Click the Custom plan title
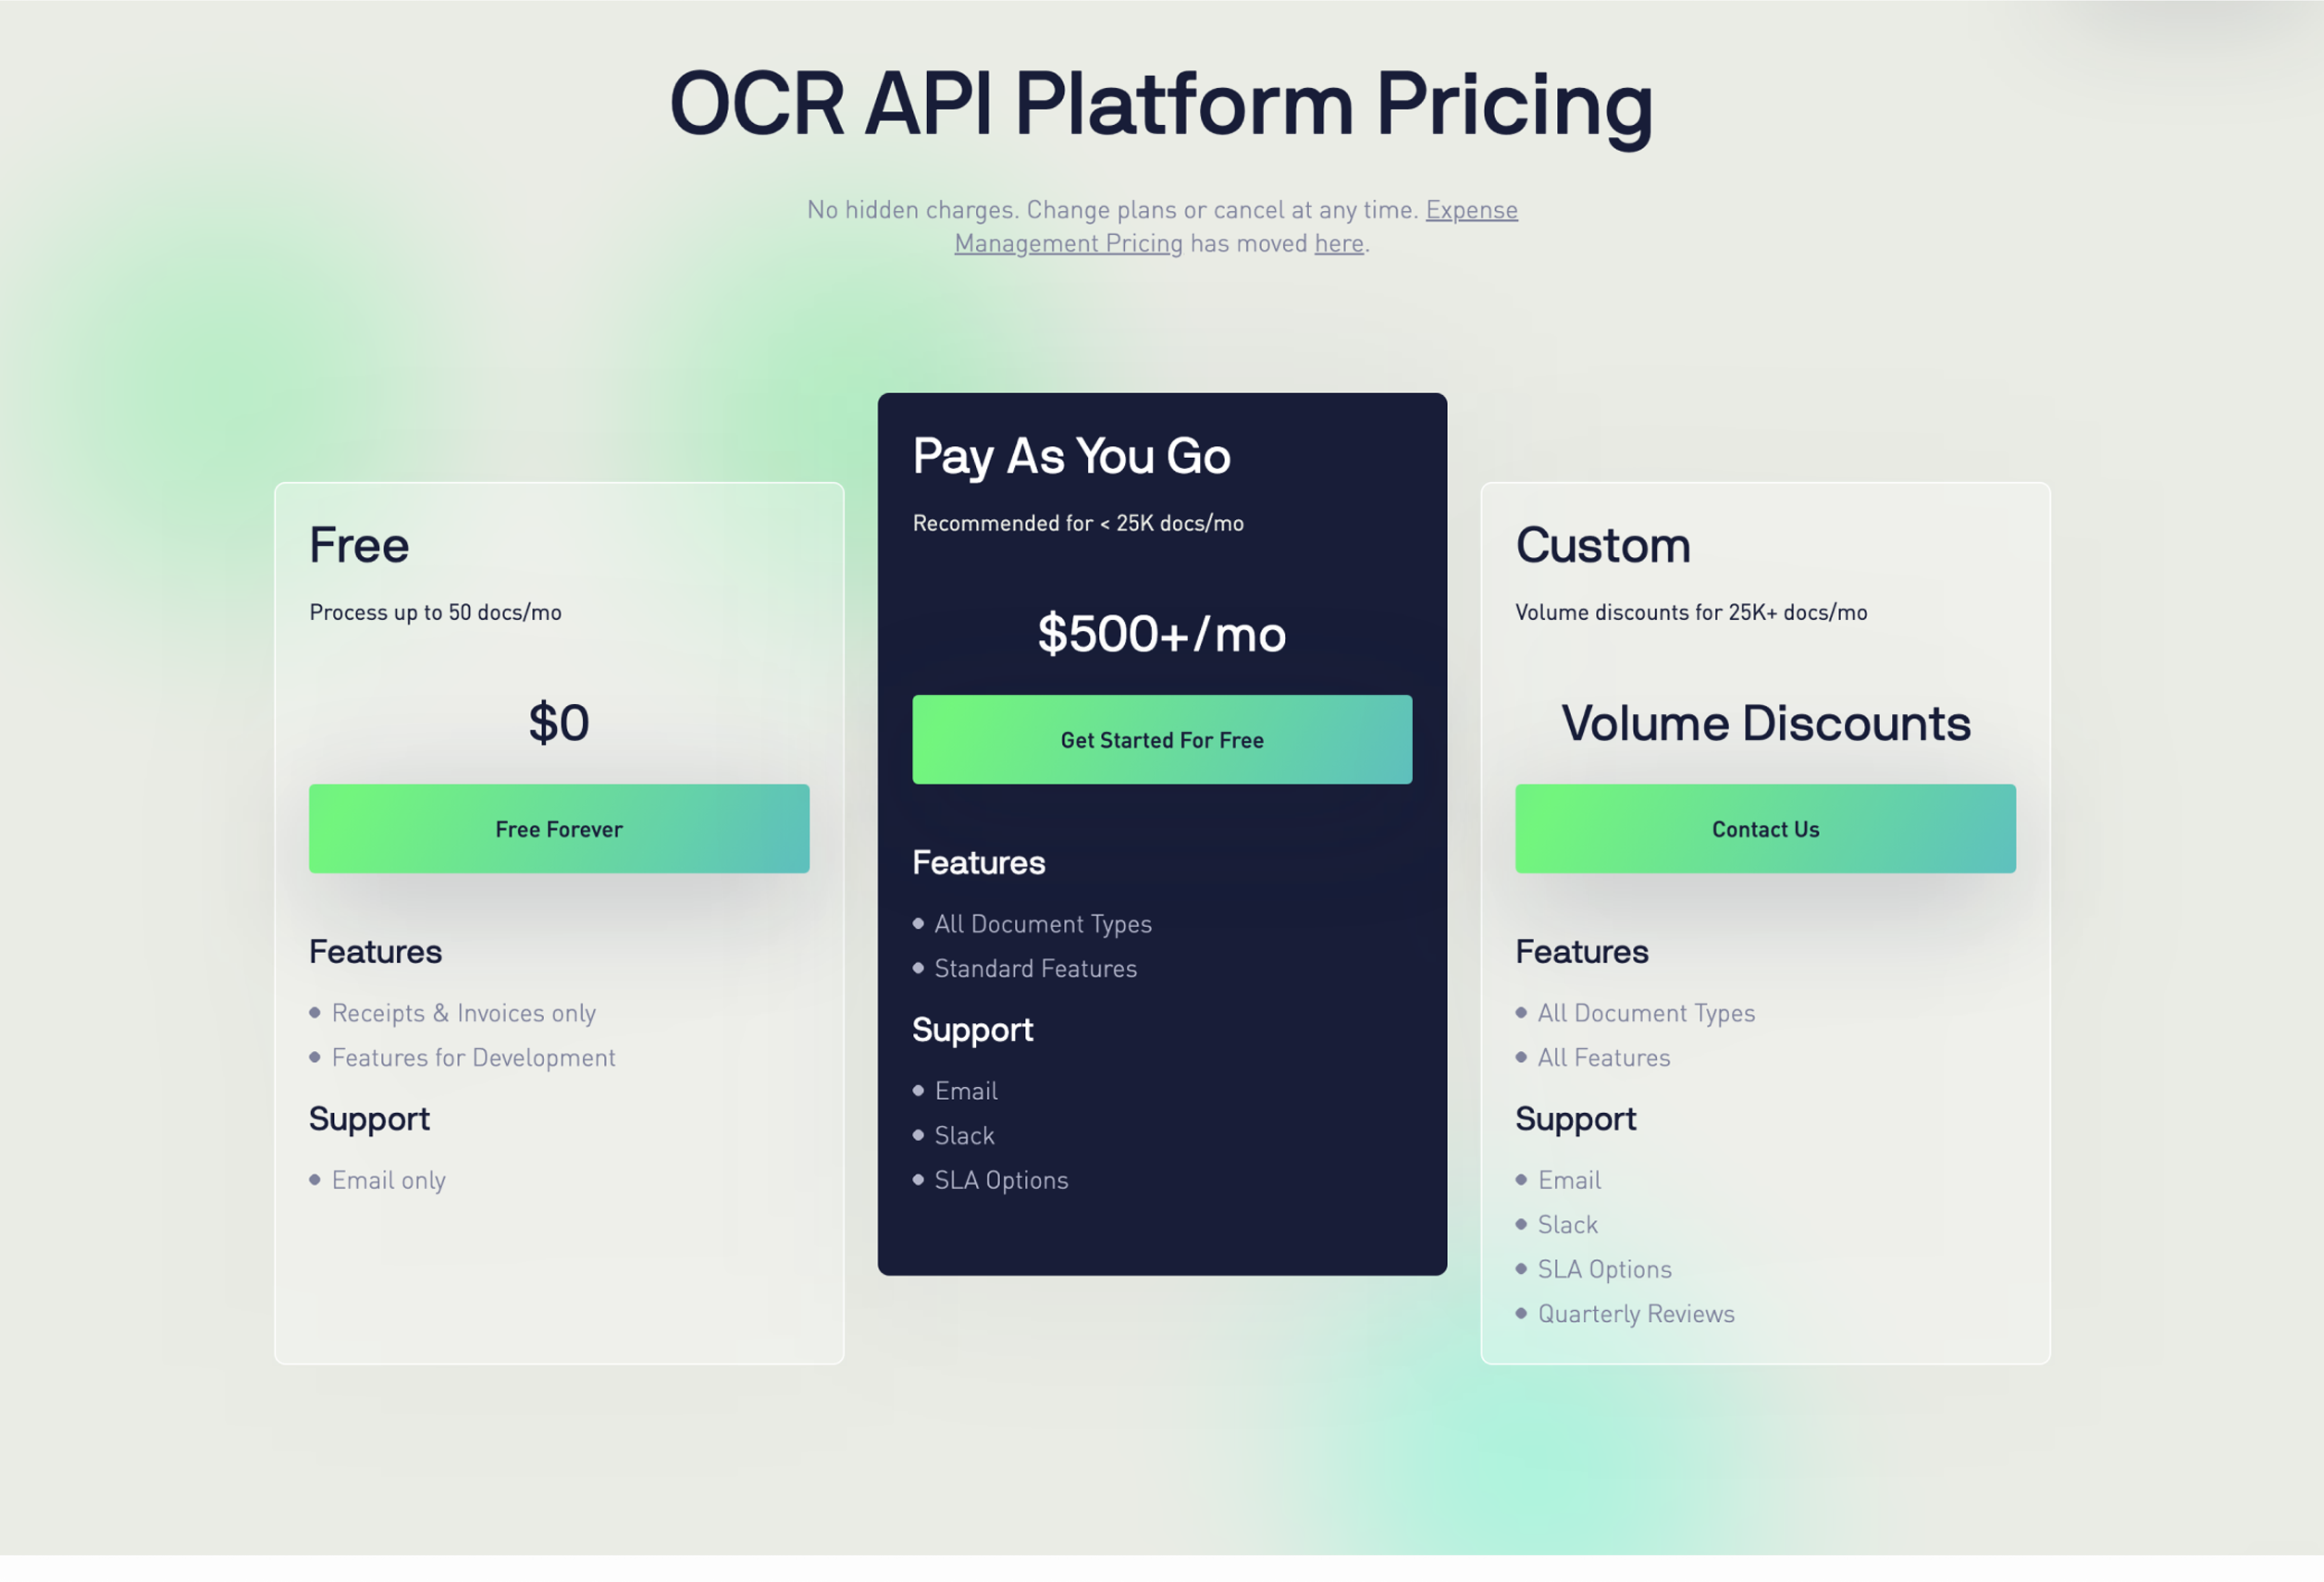 (1603, 546)
